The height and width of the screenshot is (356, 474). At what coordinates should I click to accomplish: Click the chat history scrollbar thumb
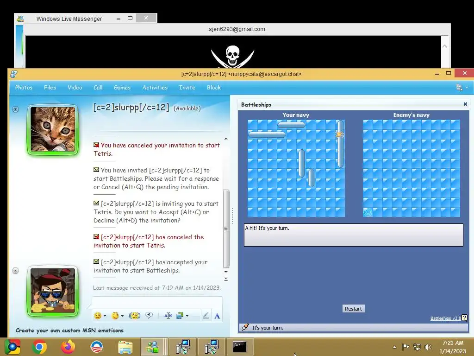coord(226,229)
